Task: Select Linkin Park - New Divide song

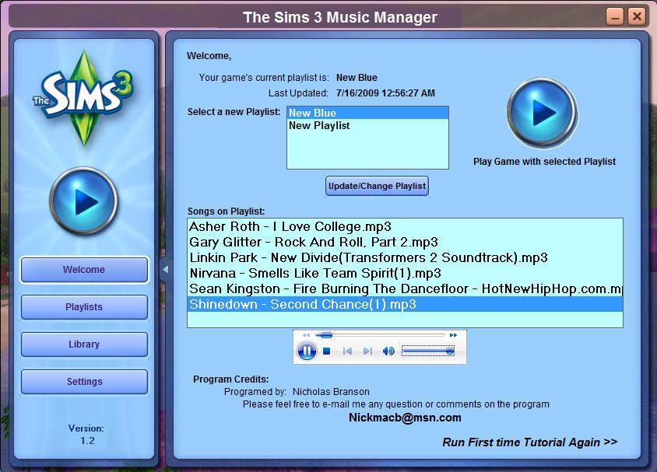Action: (405, 257)
